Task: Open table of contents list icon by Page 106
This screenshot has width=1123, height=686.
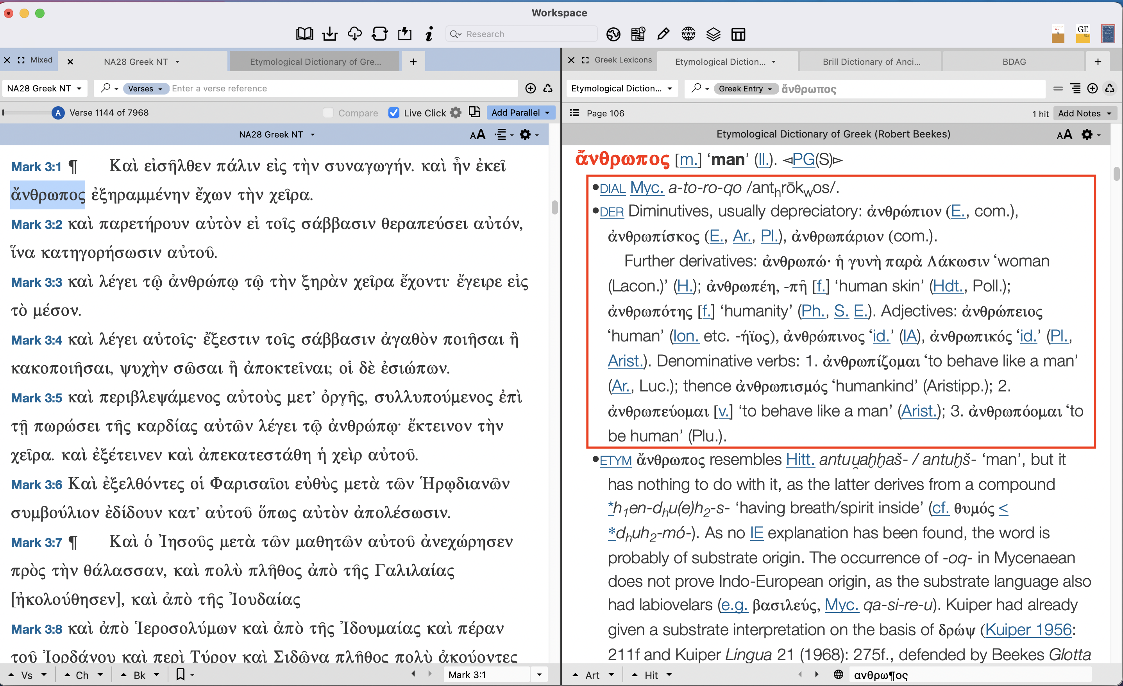Action: tap(574, 113)
